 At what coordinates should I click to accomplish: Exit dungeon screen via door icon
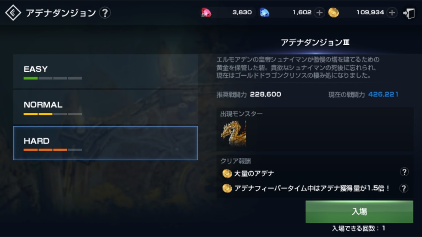(x=409, y=13)
